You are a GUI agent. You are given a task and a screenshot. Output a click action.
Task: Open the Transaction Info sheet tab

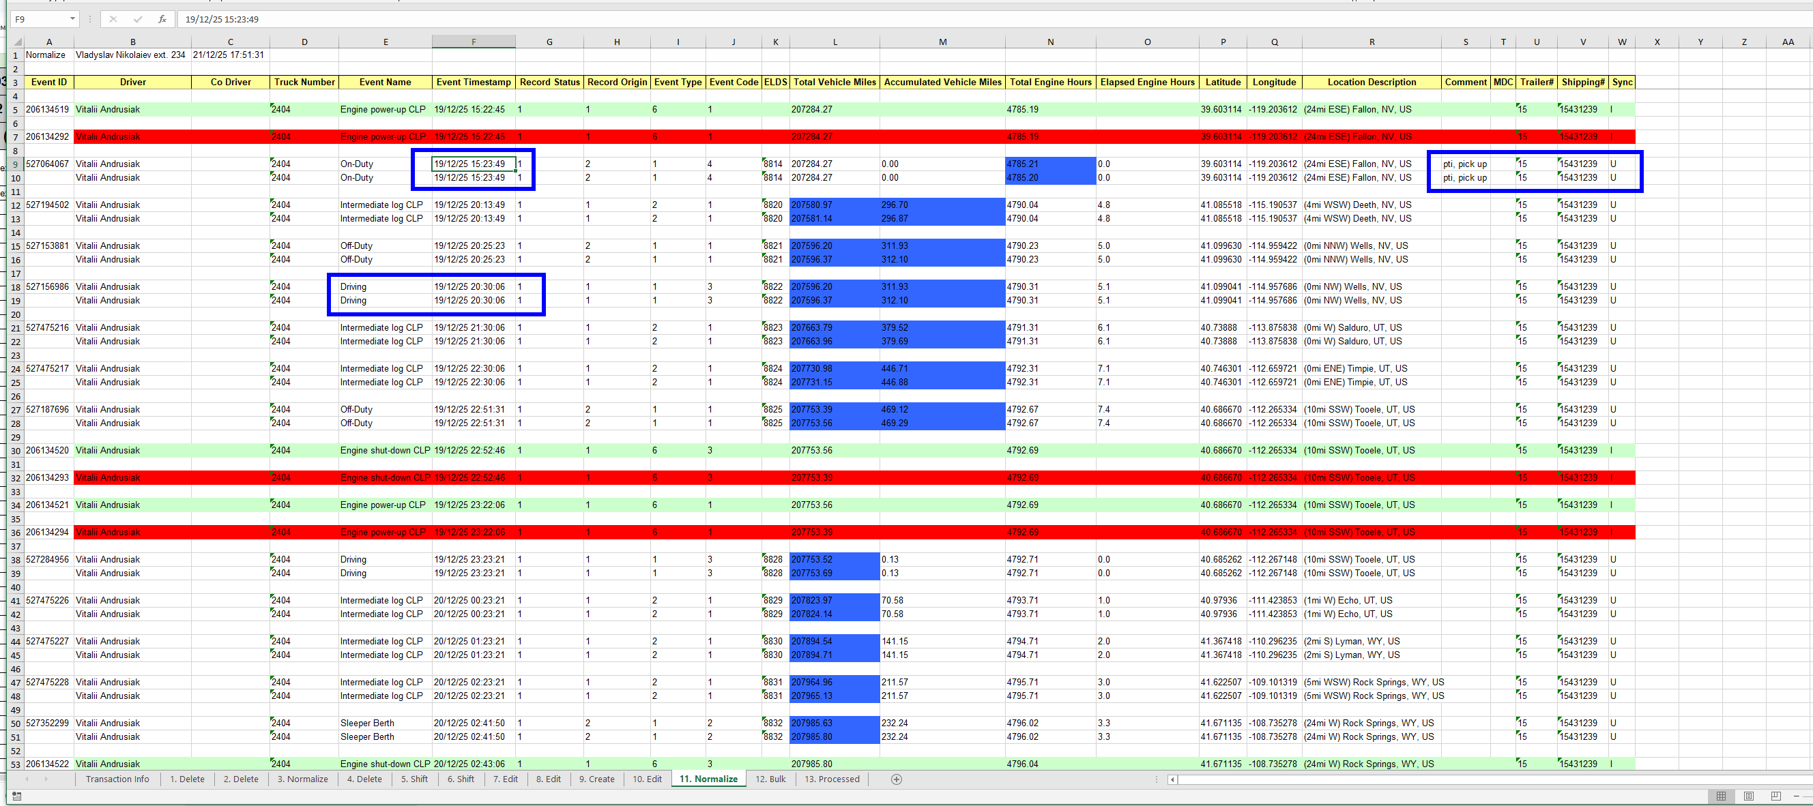(x=117, y=779)
